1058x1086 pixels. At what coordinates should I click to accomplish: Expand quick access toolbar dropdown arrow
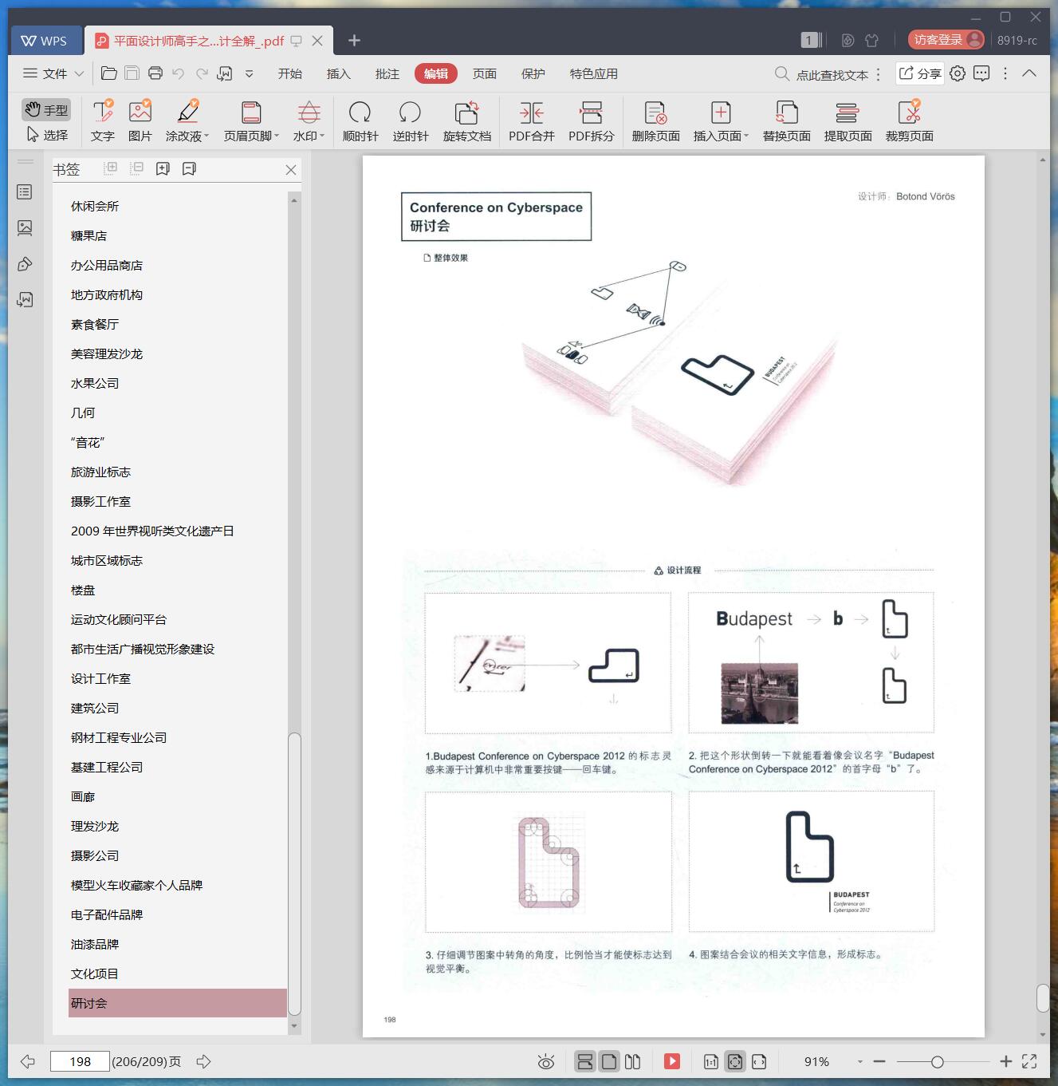click(x=249, y=73)
